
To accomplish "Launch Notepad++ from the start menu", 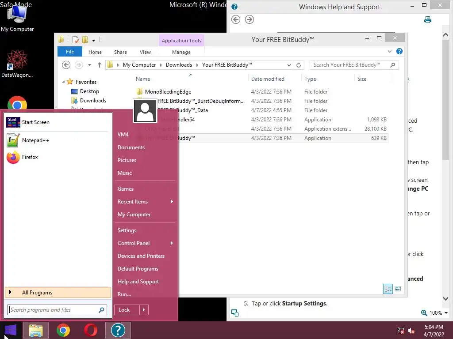I will (x=57, y=140).
